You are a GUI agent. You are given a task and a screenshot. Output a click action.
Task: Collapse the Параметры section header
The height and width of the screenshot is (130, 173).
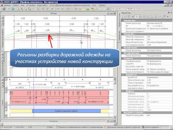click(147, 21)
